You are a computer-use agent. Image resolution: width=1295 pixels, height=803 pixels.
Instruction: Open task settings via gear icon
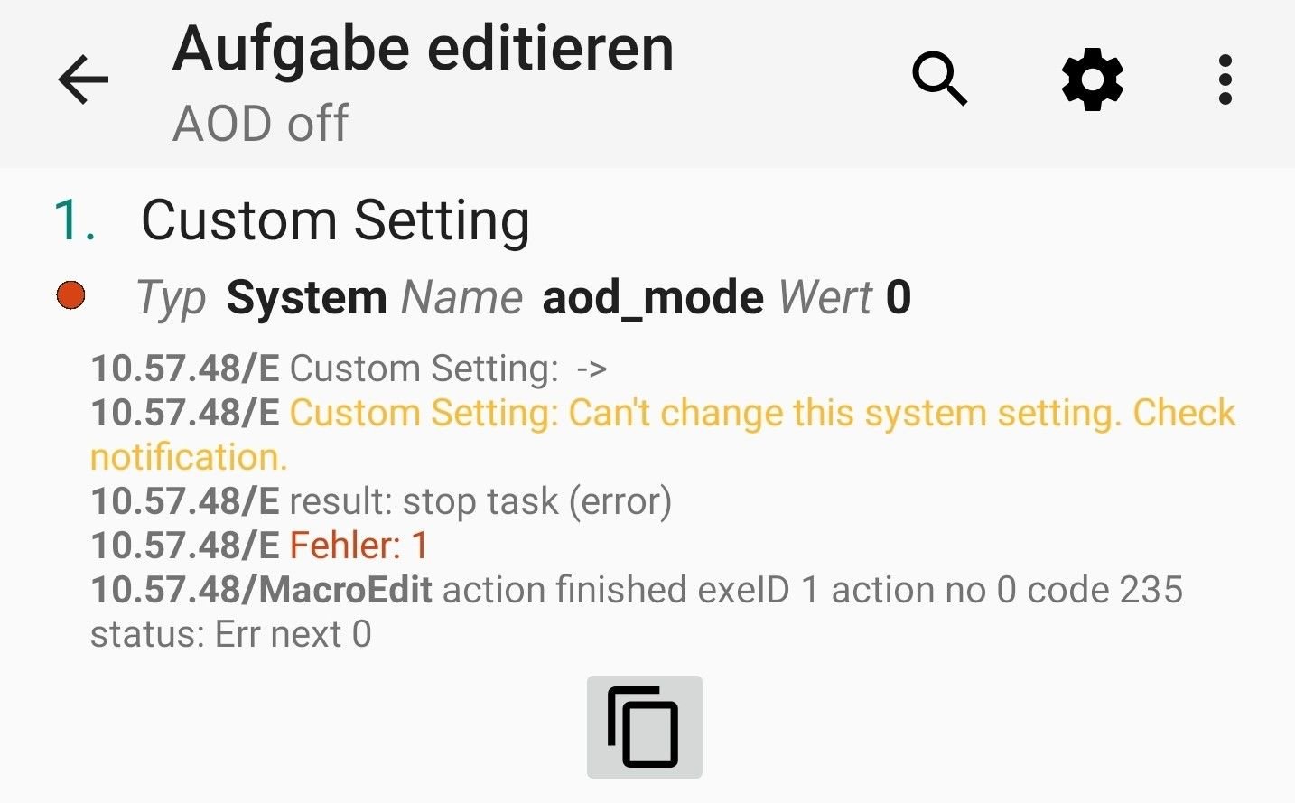coord(1093,79)
